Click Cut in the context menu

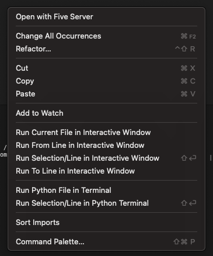(x=106, y=68)
